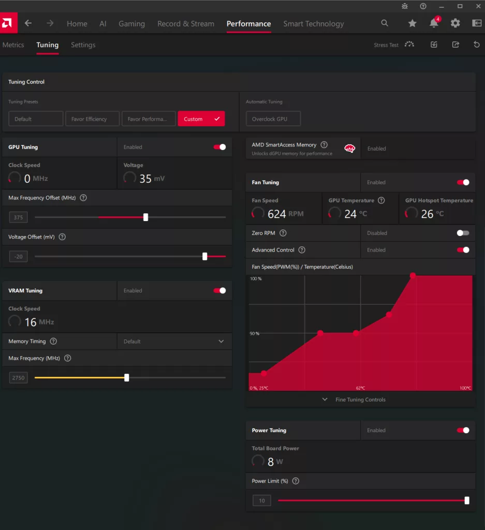Screen dimensions: 485x530
Task: Select the Performance tab
Action: [249, 24]
